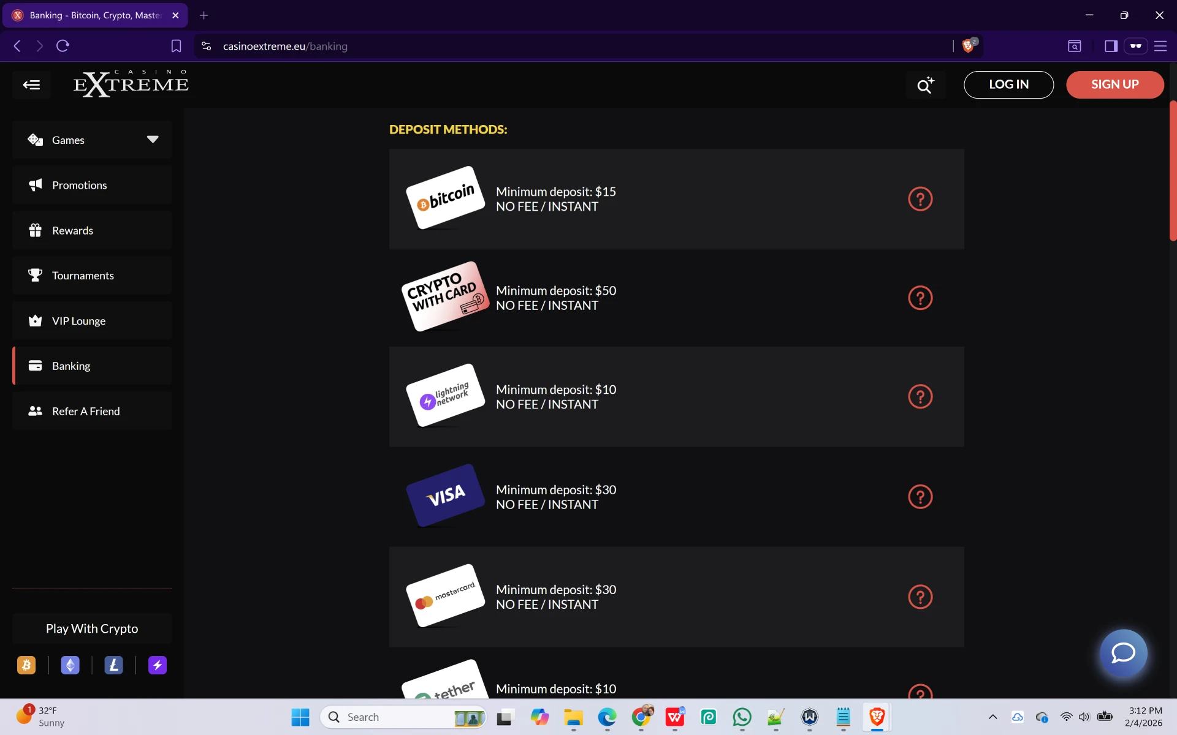Click Brave Shields icon in address bar
This screenshot has height=735, width=1177.
(969, 46)
